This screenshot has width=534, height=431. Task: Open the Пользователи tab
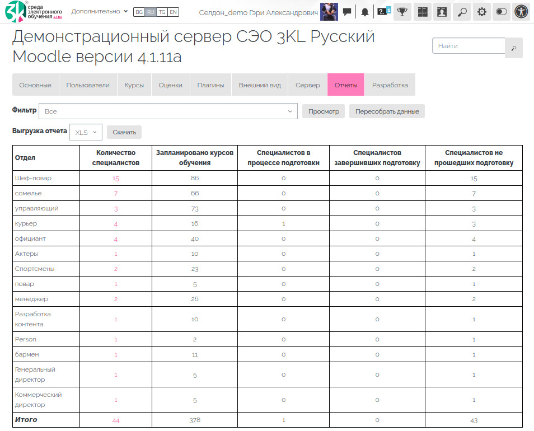(88, 85)
